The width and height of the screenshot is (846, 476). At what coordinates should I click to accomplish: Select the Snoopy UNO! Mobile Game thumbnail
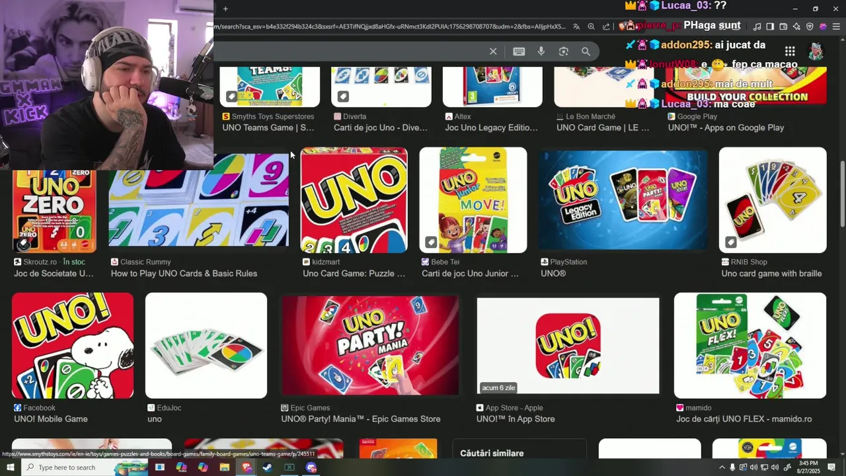[x=73, y=345]
